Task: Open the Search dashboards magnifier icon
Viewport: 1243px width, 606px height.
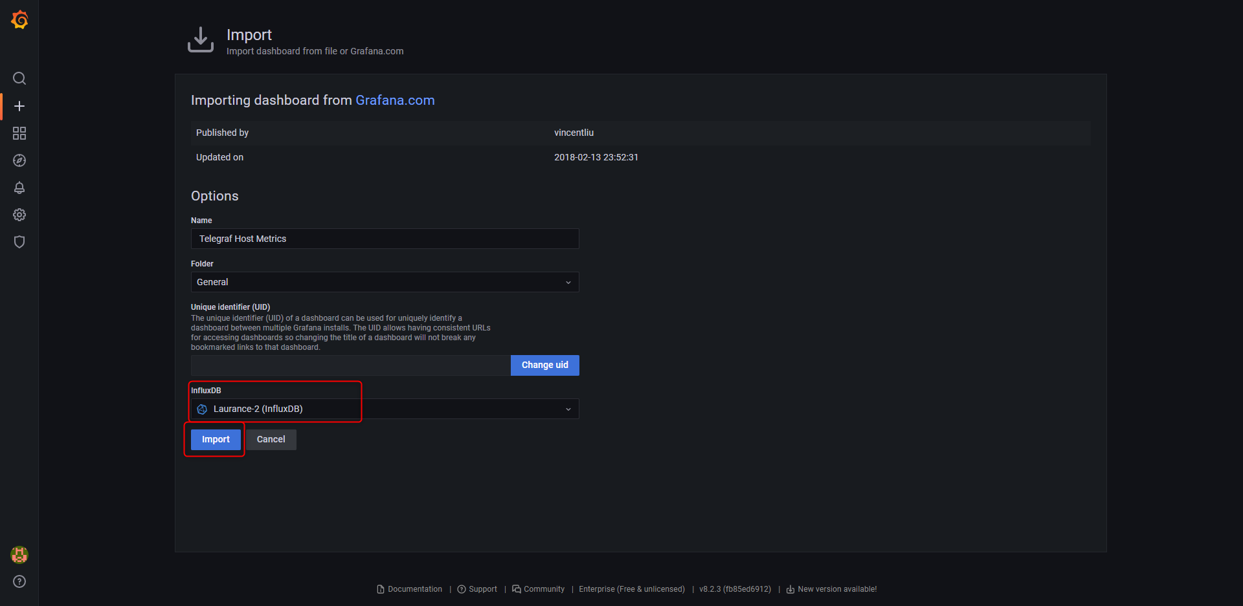Action: (19, 78)
